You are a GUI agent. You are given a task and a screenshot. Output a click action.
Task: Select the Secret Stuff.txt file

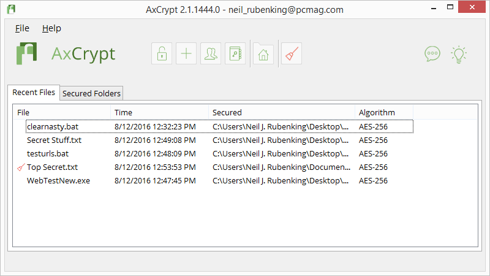coord(54,140)
